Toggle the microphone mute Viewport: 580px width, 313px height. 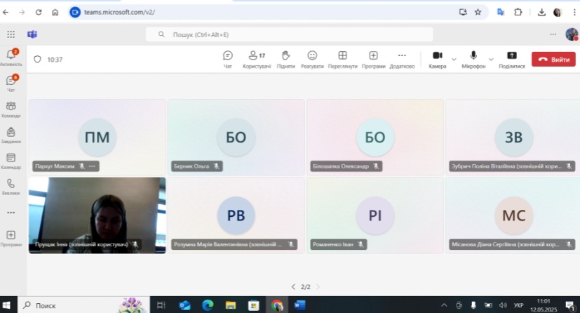pos(473,59)
